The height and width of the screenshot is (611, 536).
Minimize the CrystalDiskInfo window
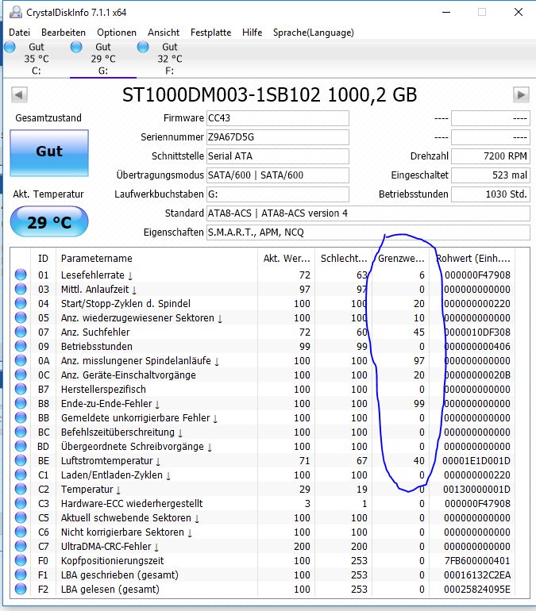pyautogui.click(x=446, y=12)
